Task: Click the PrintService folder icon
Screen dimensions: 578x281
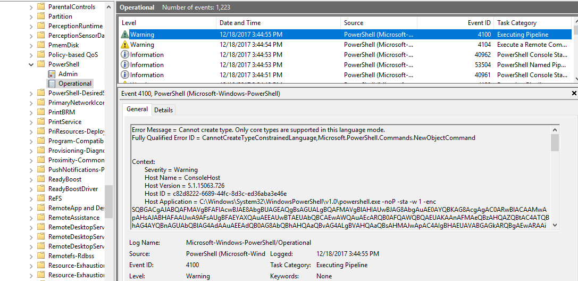Action: 41,122
